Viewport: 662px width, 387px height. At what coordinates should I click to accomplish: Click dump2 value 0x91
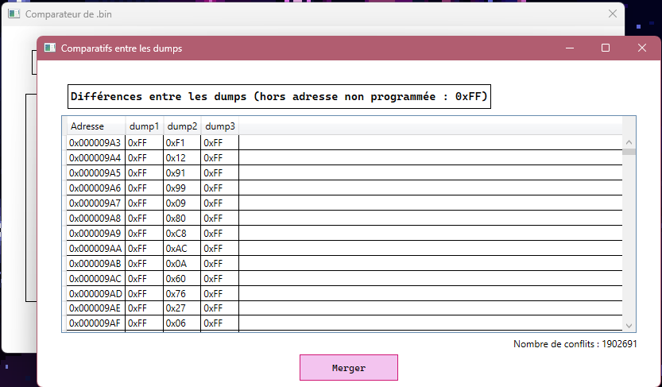tap(176, 173)
